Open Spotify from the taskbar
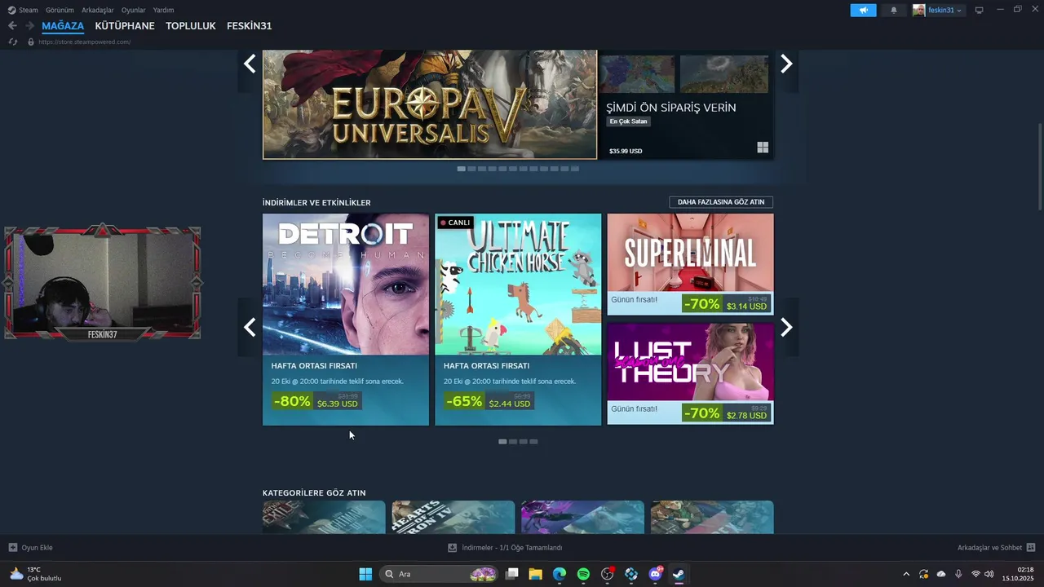The image size is (1044, 587). (x=583, y=574)
